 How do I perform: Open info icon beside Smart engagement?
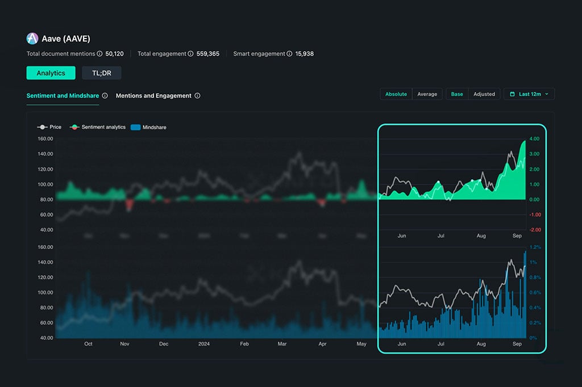pyautogui.click(x=289, y=54)
